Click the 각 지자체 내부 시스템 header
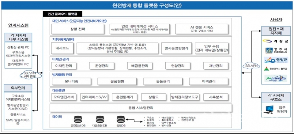The width and height of the screenshot is (294, 134). [x=18, y=37]
